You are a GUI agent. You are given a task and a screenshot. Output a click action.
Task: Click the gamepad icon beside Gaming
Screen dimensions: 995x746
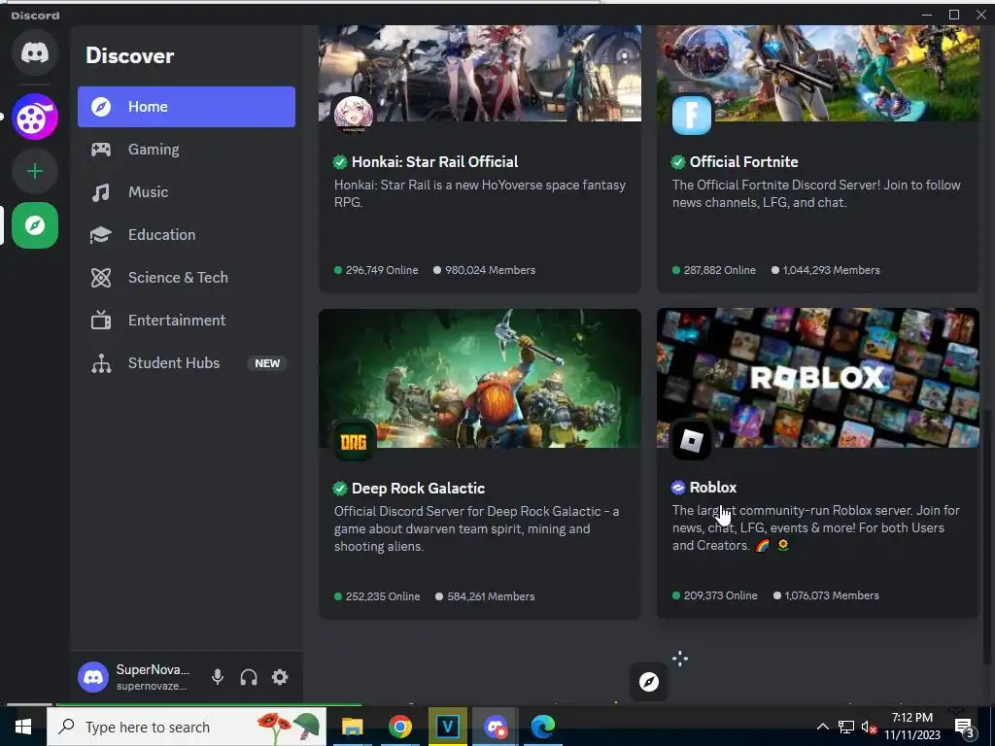101,149
